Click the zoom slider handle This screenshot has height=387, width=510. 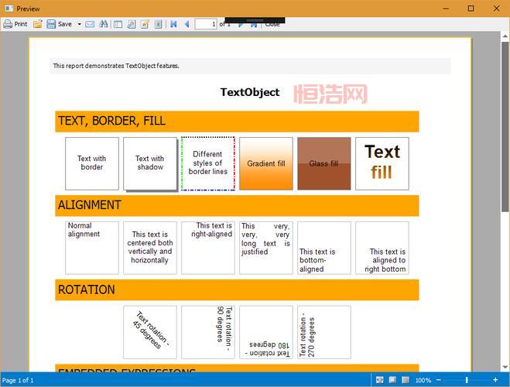pyautogui.click(x=466, y=380)
